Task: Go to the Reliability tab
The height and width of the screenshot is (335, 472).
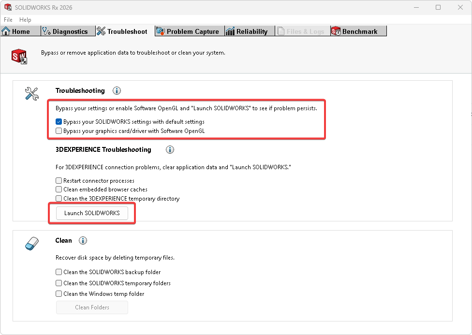Action: 250,31
